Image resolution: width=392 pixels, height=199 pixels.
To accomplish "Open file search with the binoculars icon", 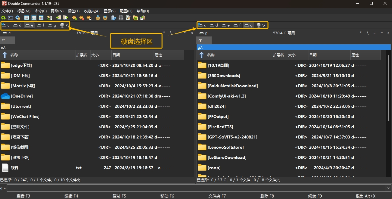I will [x=121, y=18].
